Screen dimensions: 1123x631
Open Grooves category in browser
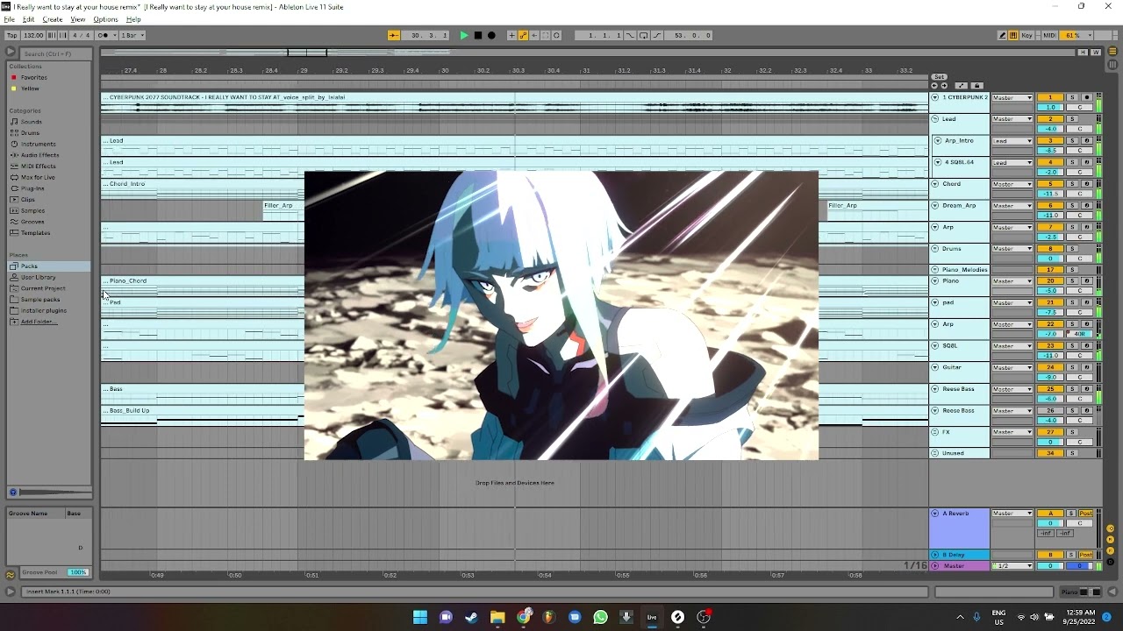click(32, 222)
